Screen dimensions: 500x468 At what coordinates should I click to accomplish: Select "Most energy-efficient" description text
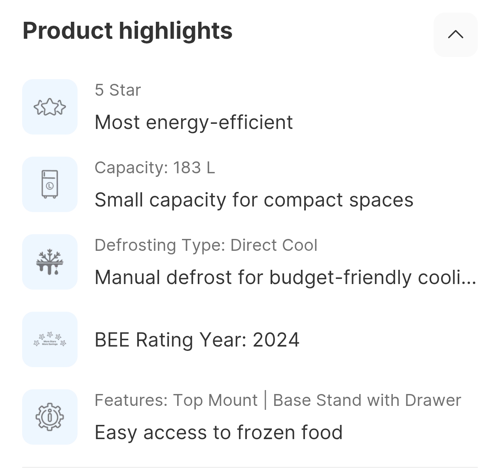pyautogui.click(x=194, y=122)
